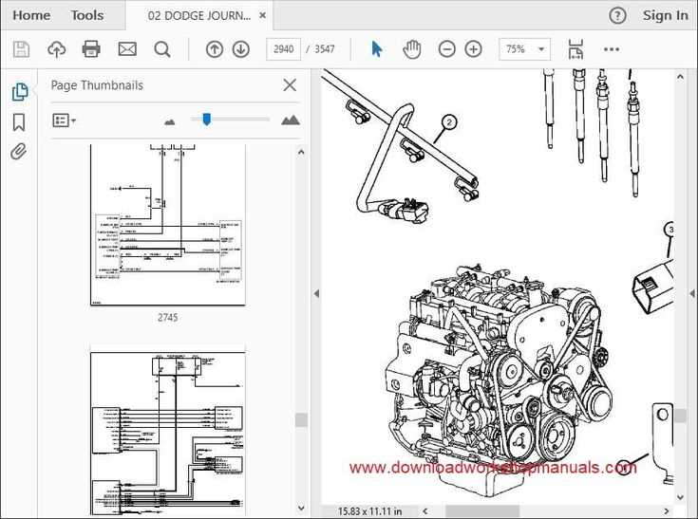Reduce thumbnail size small mountain icon

169,121
